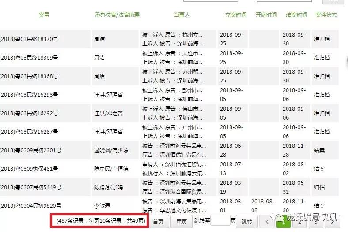The width and height of the screenshot is (348, 232).
Task: Click the next page arrow
Action: point(332,221)
